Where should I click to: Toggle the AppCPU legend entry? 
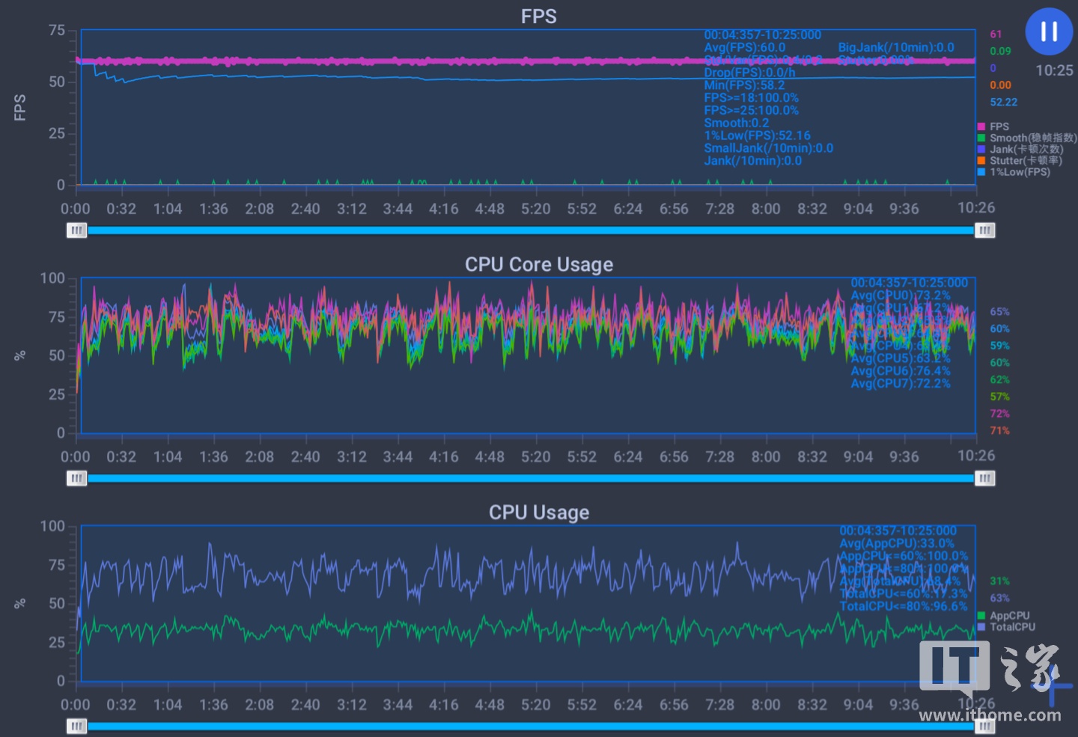tap(981, 616)
